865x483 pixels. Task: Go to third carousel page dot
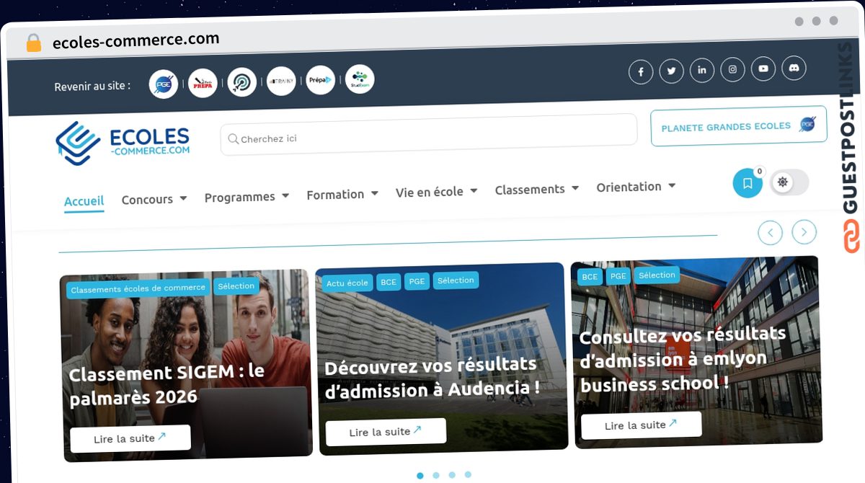[x=452, y=475]
